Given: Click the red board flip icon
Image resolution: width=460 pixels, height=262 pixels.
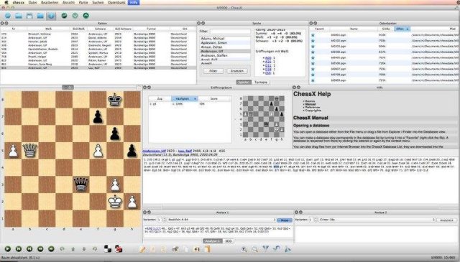Looking at the screenshot, I should coord(119,249).
